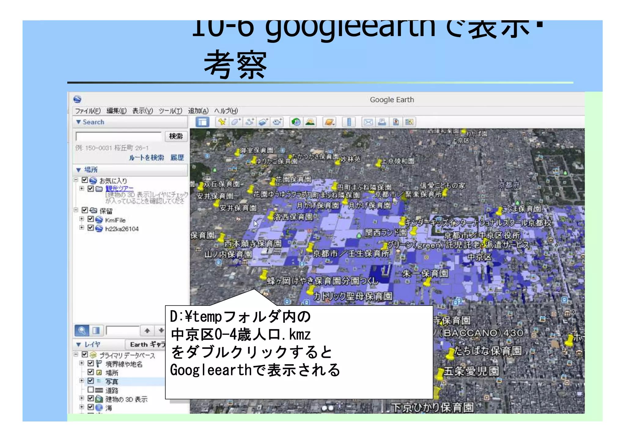Click the プライマリデータベース layers icon
This screenshot has width=626, height=442.
click(93, 355)
